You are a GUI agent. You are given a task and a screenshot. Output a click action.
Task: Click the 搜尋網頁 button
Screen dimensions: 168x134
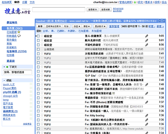[106, 10]
